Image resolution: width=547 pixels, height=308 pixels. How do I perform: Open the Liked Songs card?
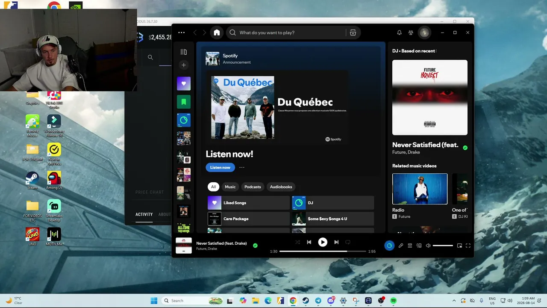point(249,203)
